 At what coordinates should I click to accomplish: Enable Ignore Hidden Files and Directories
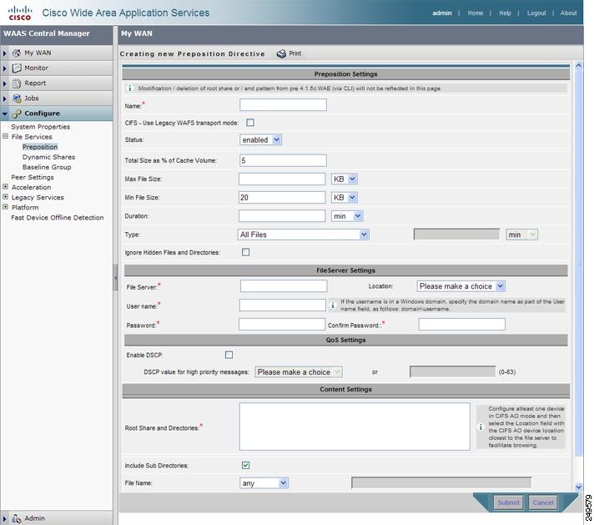click(x=245, y=252)
